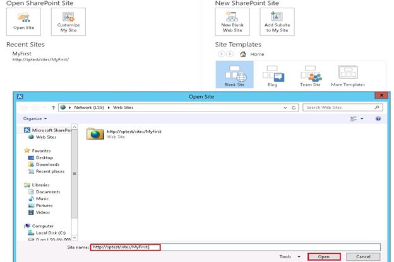Image resolution: width=394 pixels, height=262 pixels.
Task: Select Desktop in navigation pane
Action: (x=40, y=157)
